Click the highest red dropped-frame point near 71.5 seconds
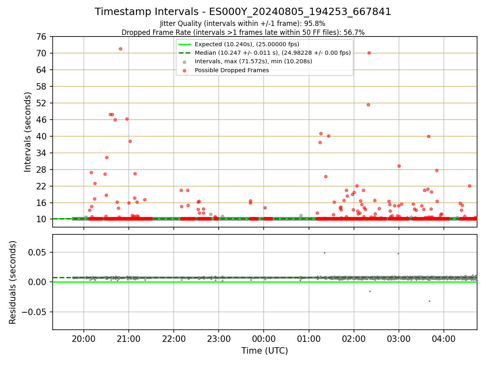 click(x=120, y=49)
